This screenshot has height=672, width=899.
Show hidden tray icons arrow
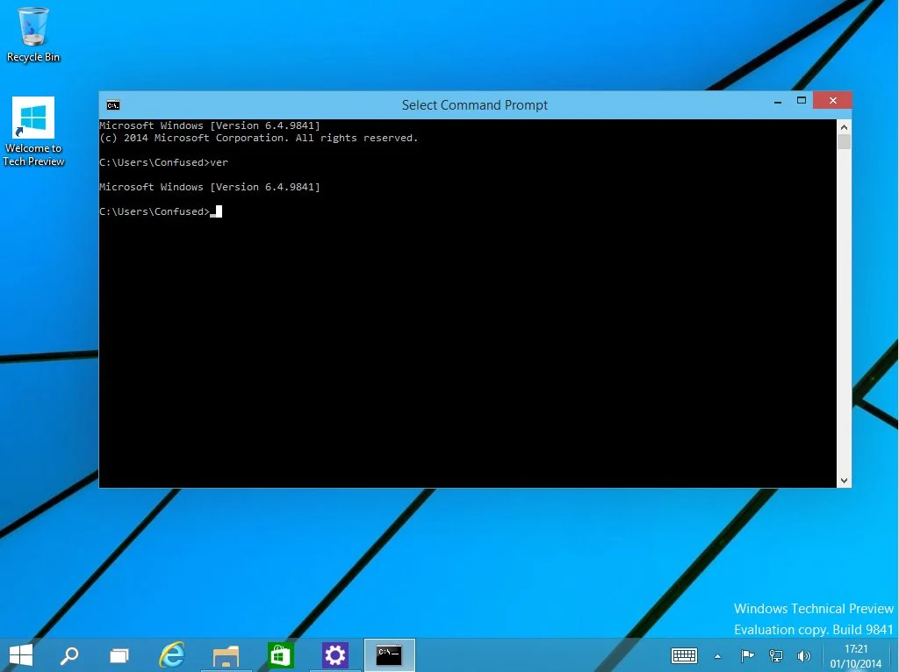pos(717,656)
